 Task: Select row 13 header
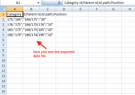3,76
